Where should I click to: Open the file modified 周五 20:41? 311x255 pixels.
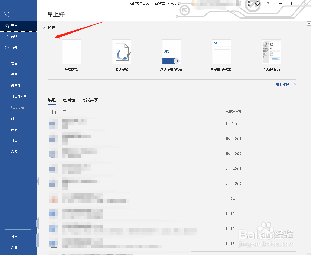pos(172,169)
